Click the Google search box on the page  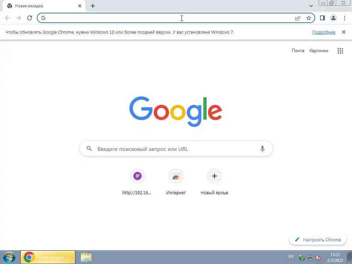(x=176, y=148)
